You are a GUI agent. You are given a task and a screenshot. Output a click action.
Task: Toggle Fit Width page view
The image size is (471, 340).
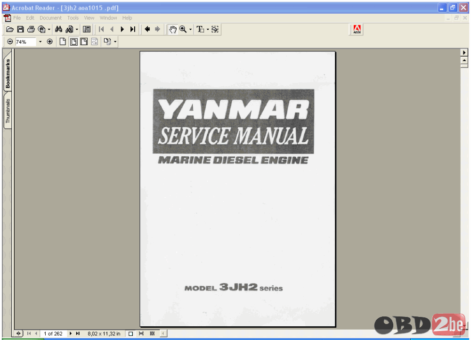pyautogui.click(x=84, y=42)
